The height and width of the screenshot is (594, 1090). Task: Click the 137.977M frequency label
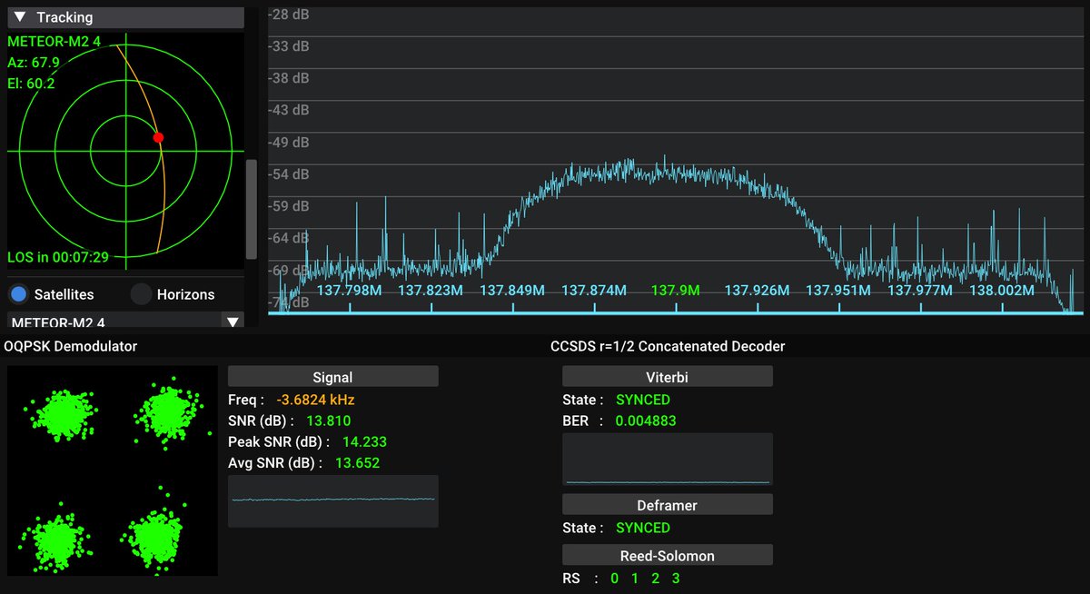pyautogui.click(x=920, y=291)
